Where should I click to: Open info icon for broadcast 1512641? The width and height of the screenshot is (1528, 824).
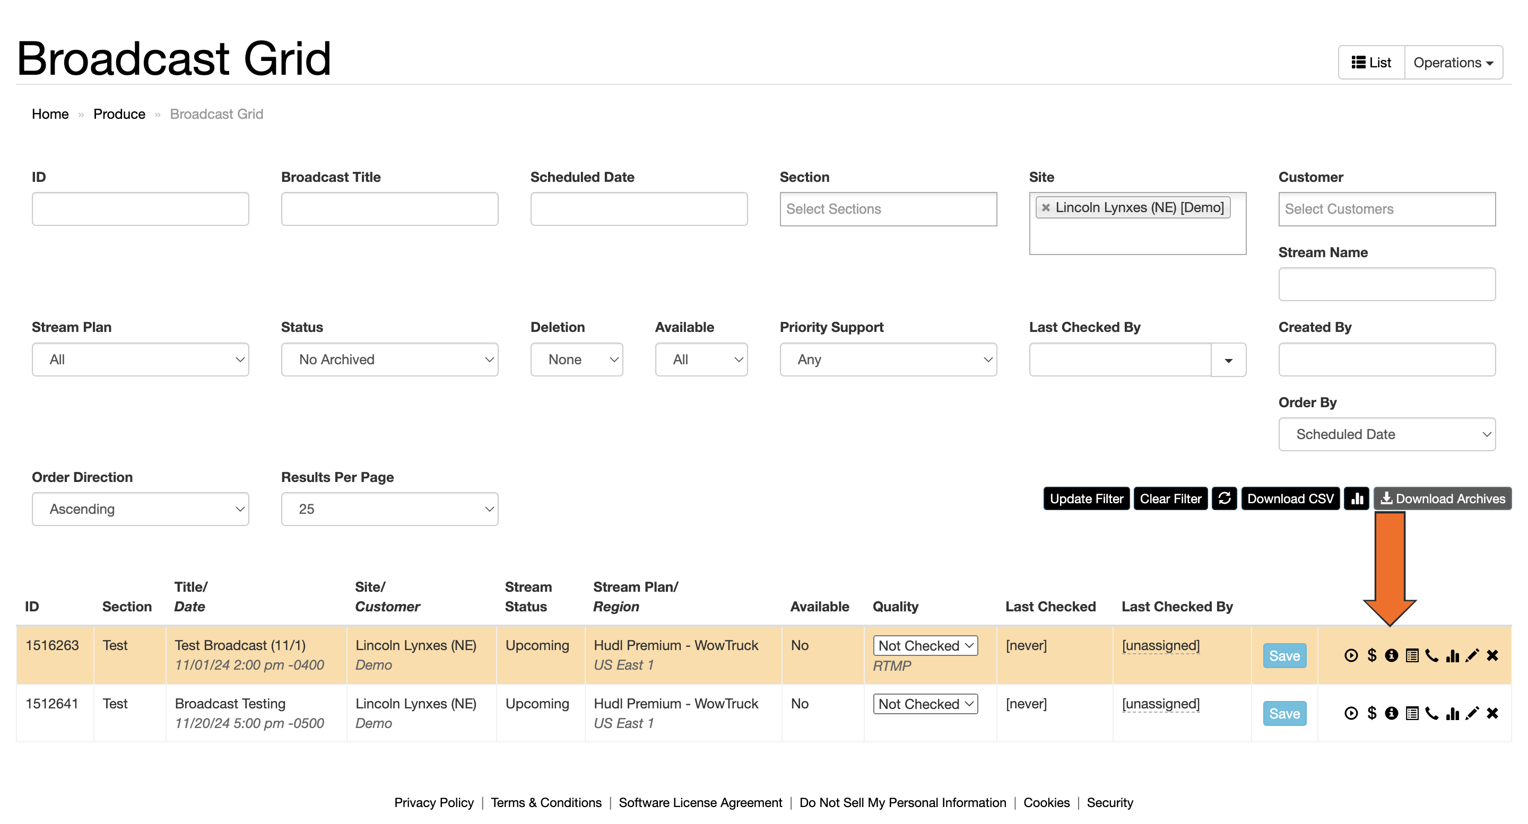point(1391,713)
